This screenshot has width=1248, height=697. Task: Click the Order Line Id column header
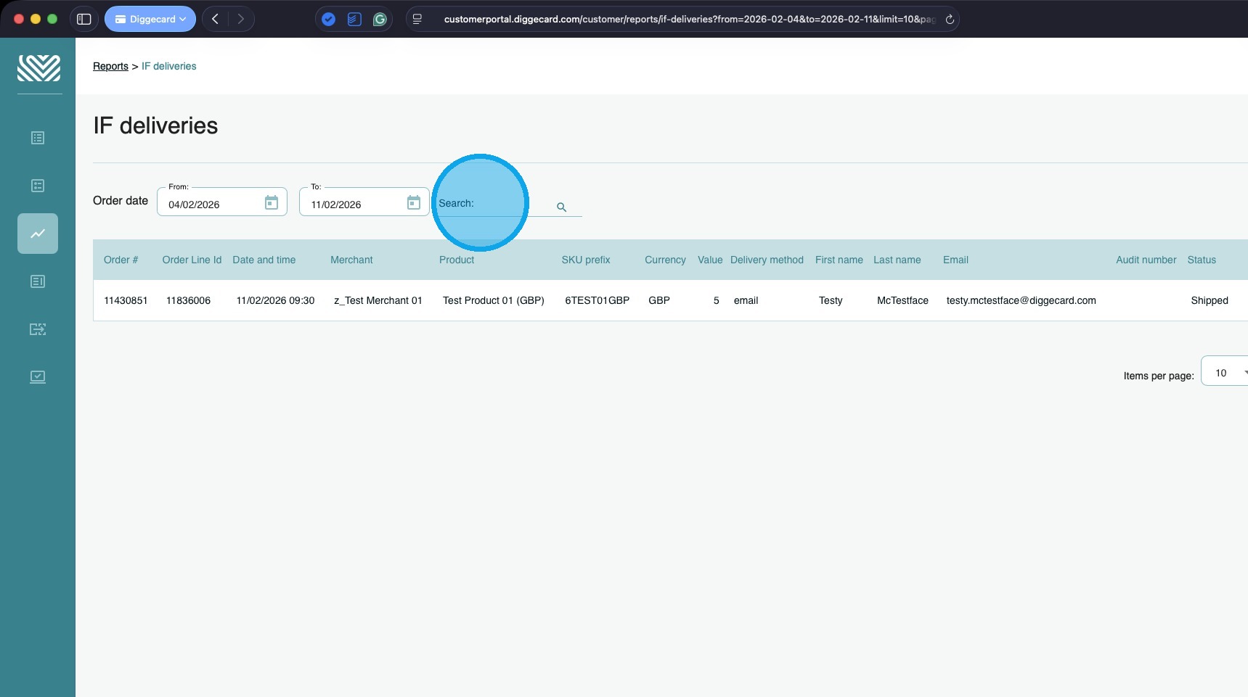click(192, 260)
